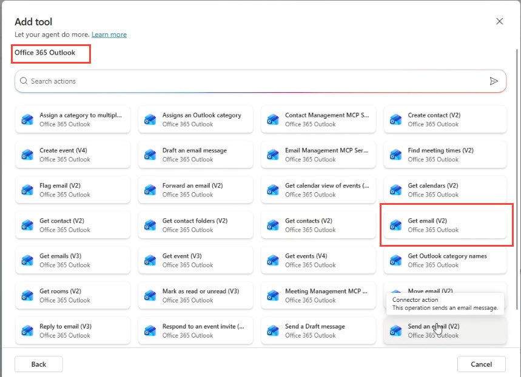Pick the Get rooms (V2) action
The height and width of the screenshot is (377, 521).
[73, 295]
